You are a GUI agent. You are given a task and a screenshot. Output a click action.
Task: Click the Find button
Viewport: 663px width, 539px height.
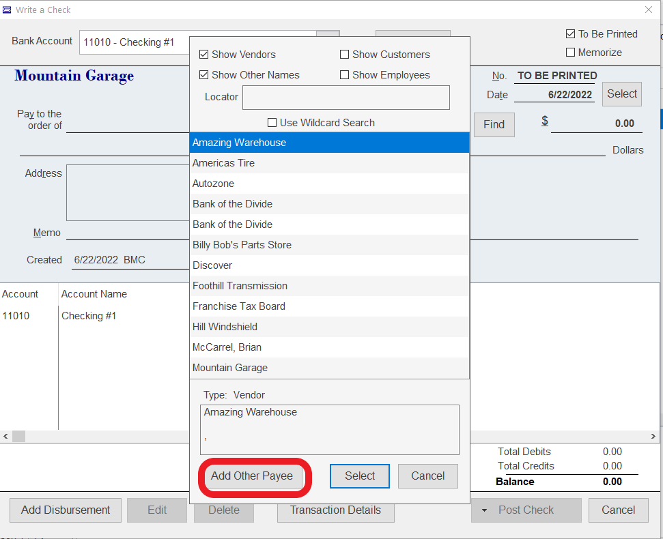tap(494, 124)
